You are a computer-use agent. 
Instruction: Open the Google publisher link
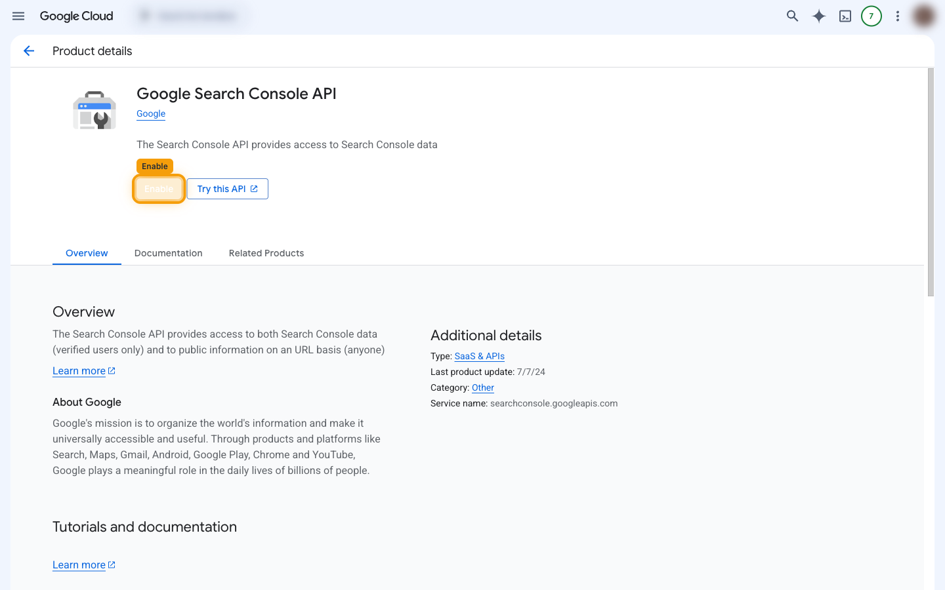coord(151,113)
